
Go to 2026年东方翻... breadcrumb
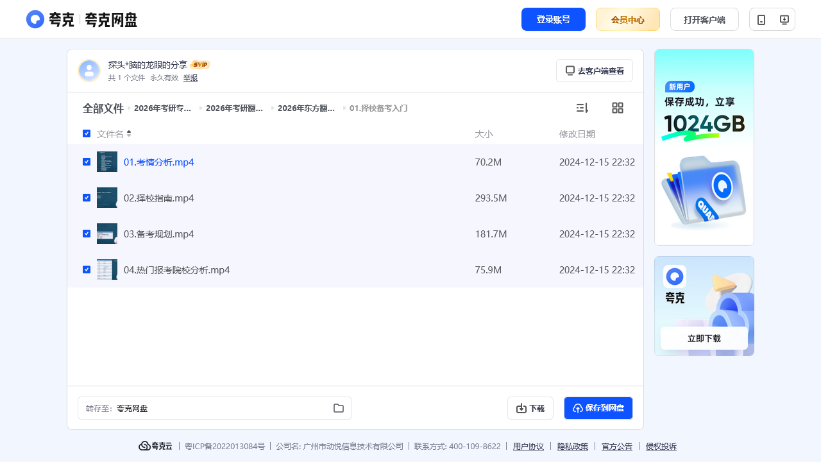(x=307, y=108)
